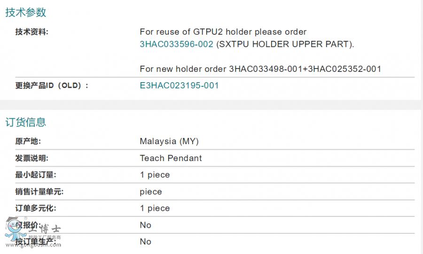Screen dimensions: 423x254
Task: Click the 技术资料 label
Action: point(31,32)
